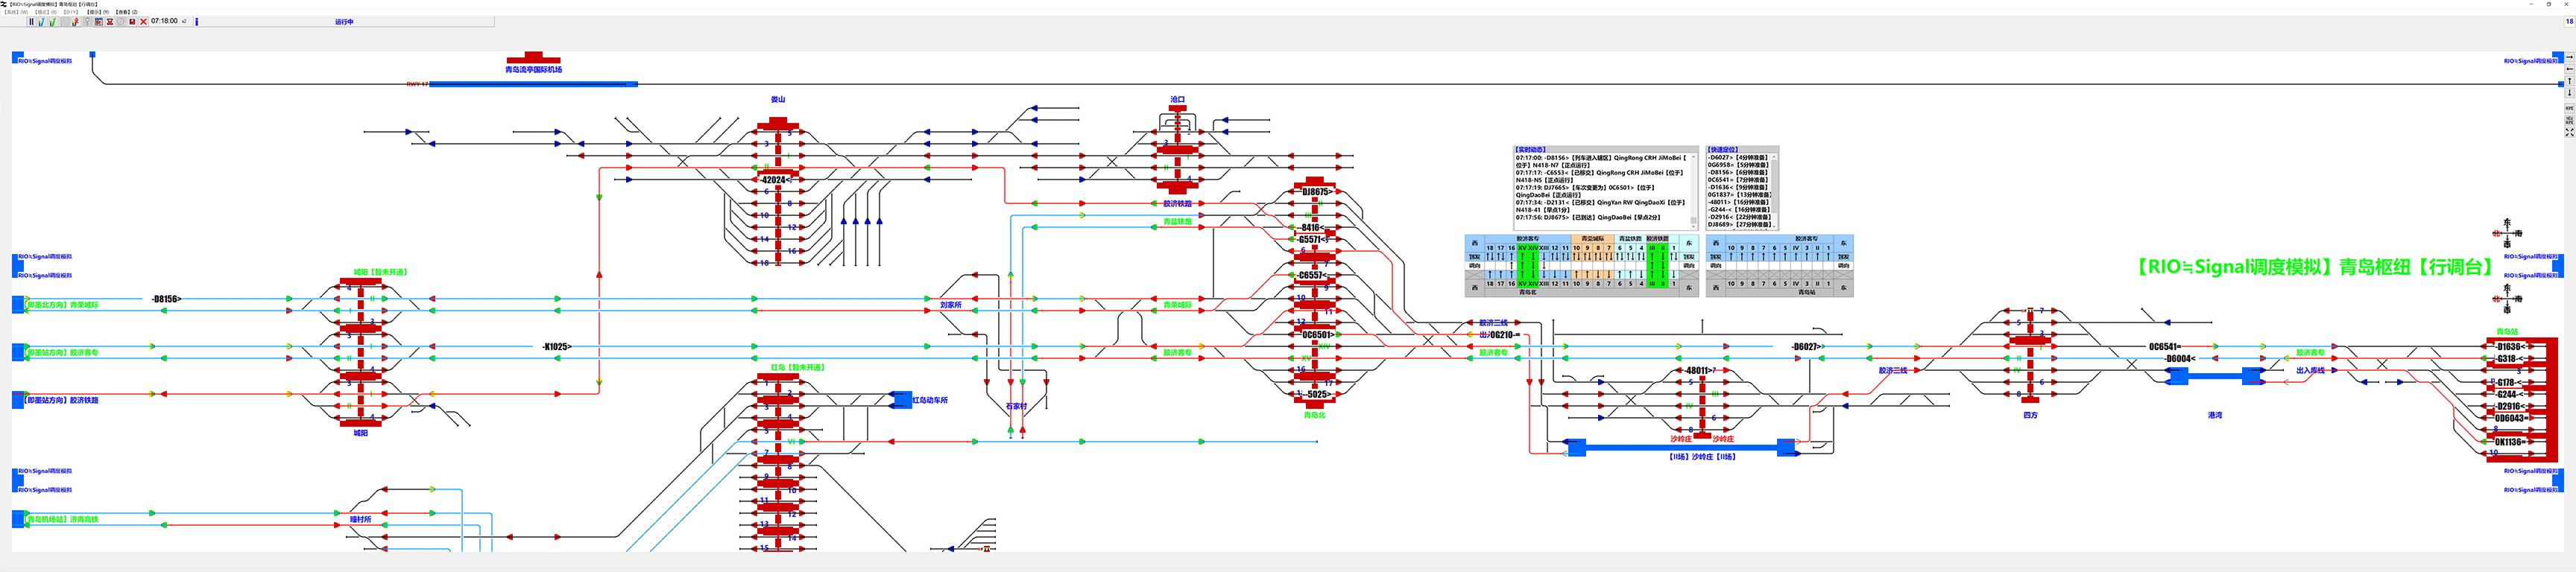The height and width of the screenshot is (572, 2576).
Task: Pause the running simulation
Action: click(x=31, y=21)
